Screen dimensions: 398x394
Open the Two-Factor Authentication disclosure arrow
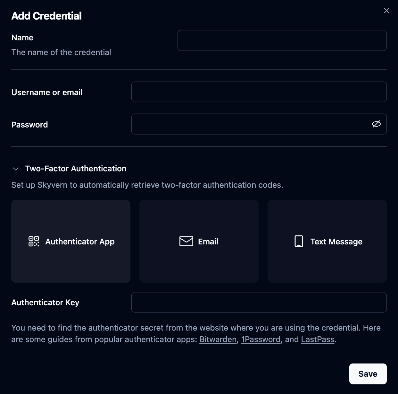(x=15, y=168)
